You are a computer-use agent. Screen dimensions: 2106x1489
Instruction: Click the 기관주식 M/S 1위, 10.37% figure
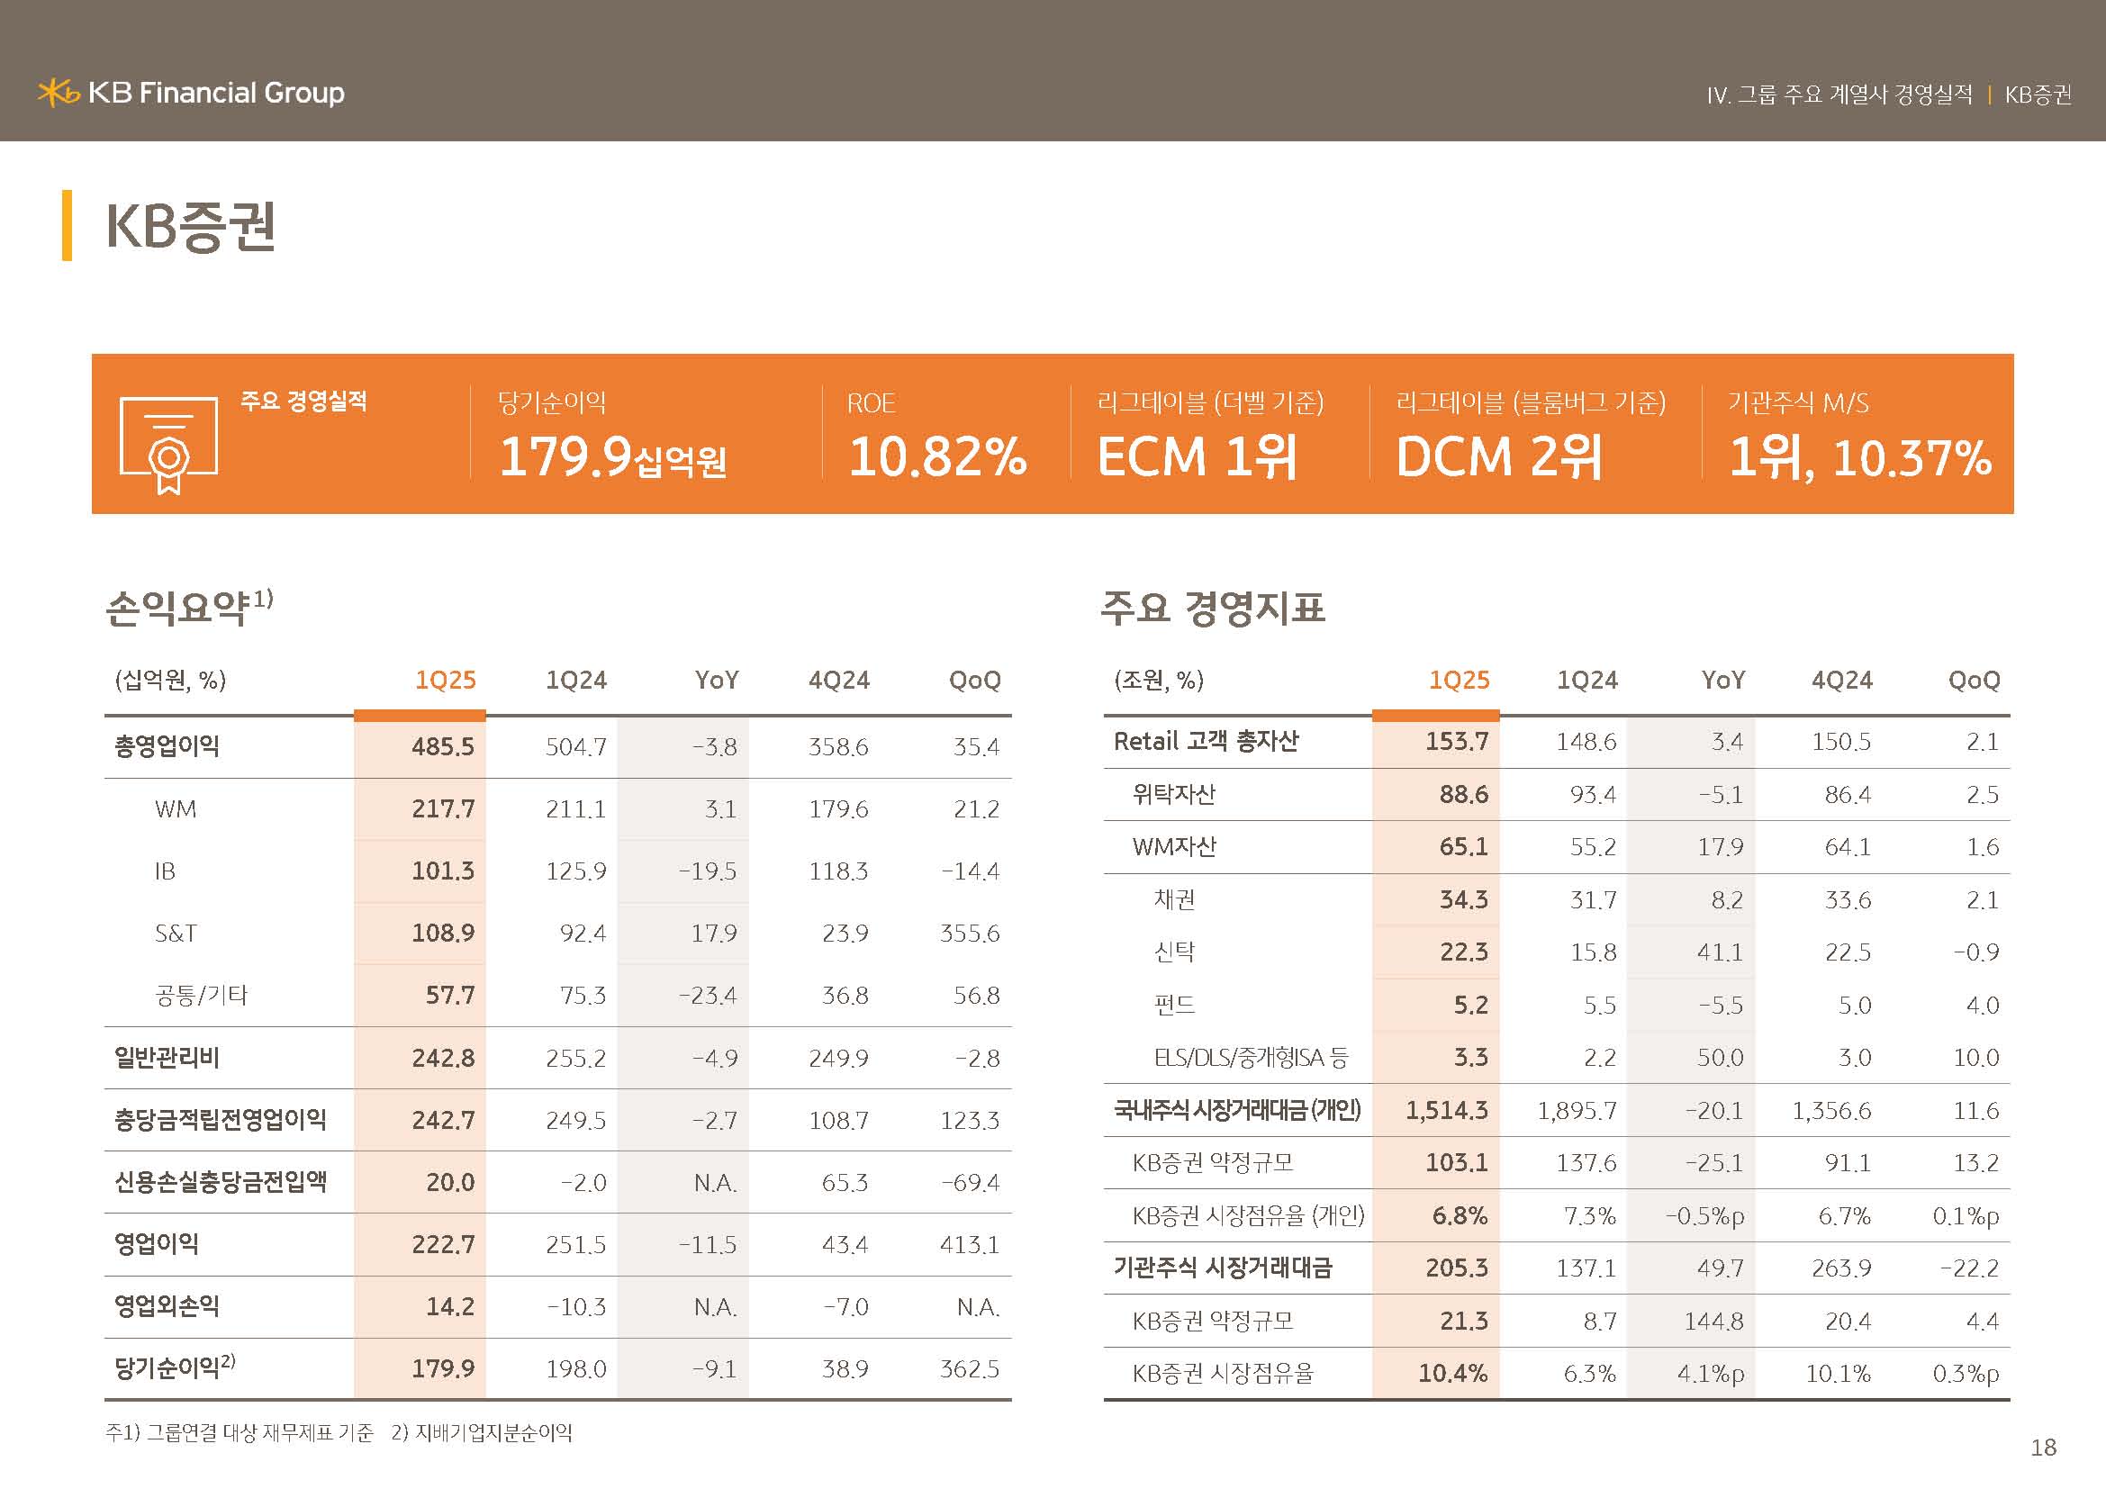[x=1859, y=456]
